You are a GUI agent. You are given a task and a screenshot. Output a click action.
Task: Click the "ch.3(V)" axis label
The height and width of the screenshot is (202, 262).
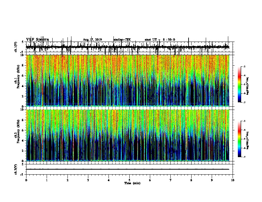click(x=16, y=170)
